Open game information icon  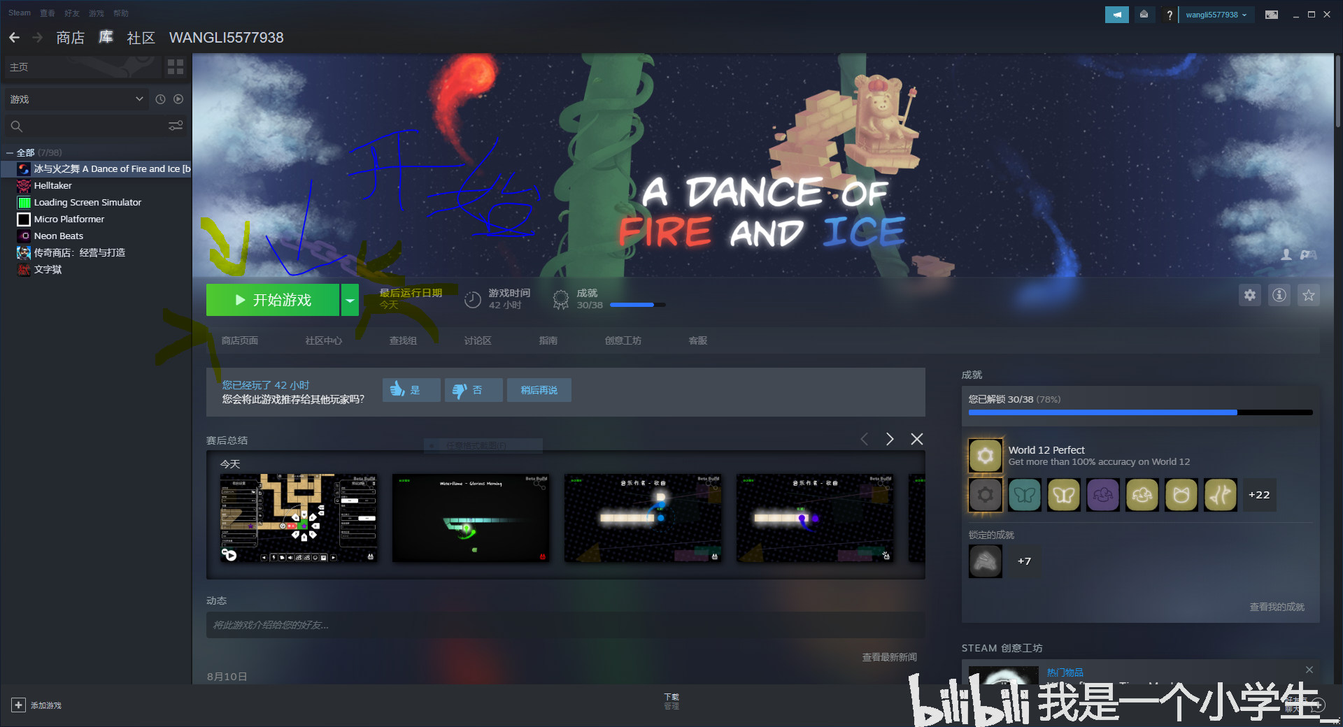tap(1279, 295)
